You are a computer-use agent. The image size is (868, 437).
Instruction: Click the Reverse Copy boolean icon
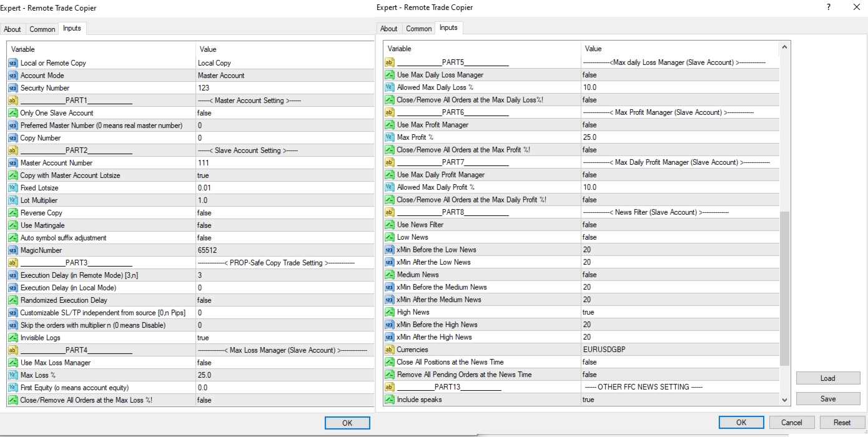(13, 213)
